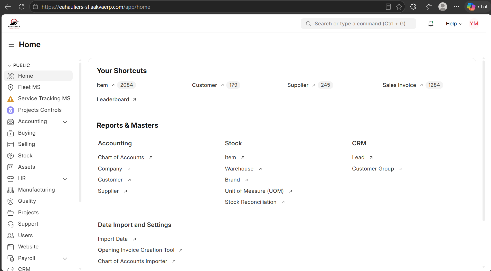
Task: Open the browser favorites list icon
Action: tap(429, 7)
